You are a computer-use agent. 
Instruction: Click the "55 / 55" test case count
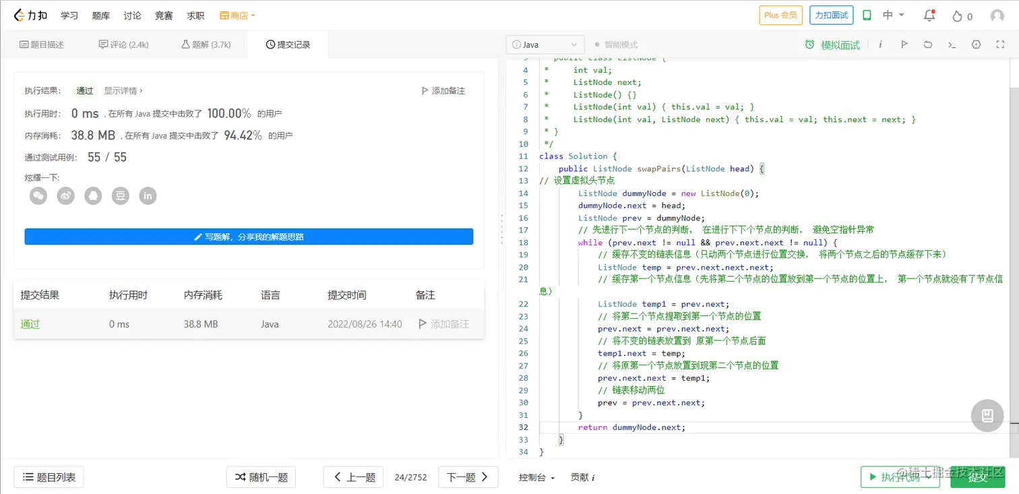[107, 157]
